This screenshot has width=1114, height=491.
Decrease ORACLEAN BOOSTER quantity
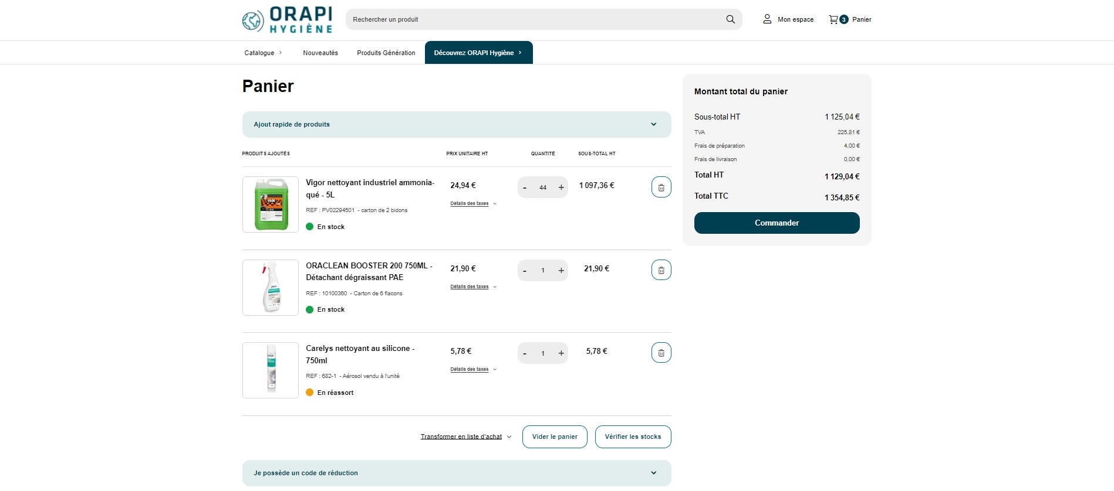point(525,270)
